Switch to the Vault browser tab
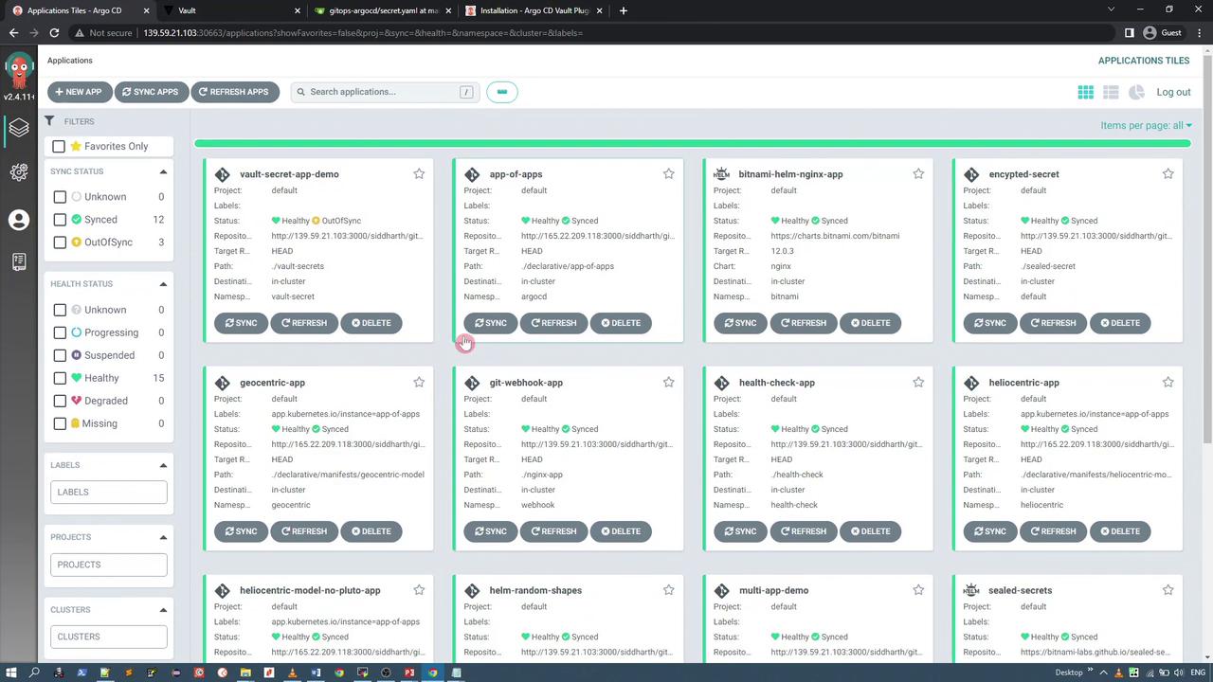 pyautogui.click(x=230, y=10)
